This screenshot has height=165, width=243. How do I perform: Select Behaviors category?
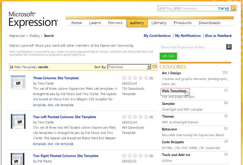[169, 129]
